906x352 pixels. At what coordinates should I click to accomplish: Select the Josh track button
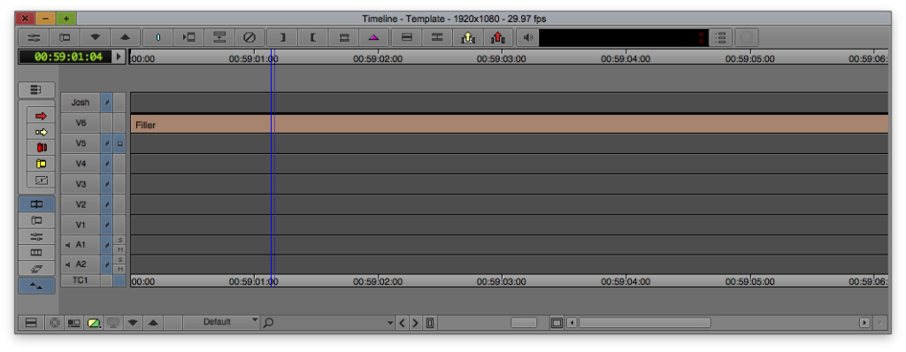coord(81,103)
